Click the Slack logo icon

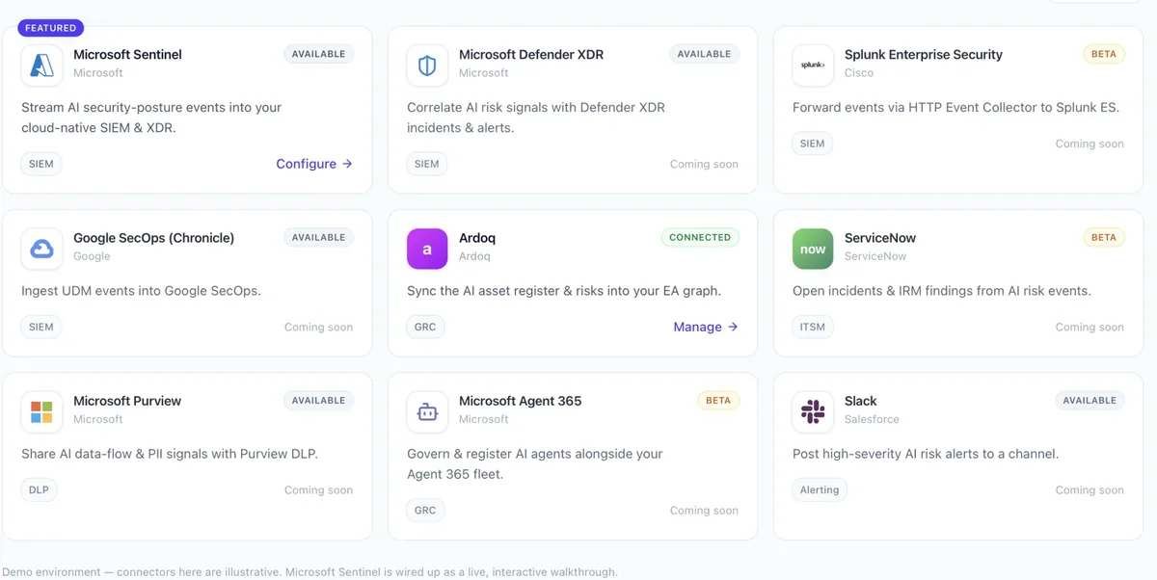click(x=813, y=411)
